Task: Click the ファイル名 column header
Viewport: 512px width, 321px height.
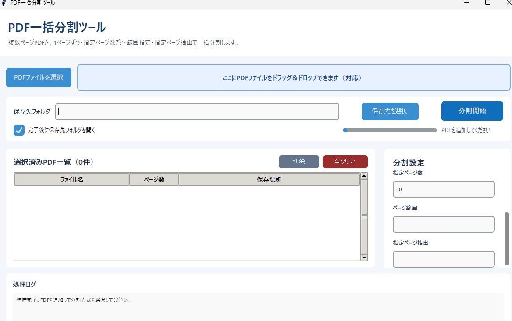Action: tap(72, 180)
